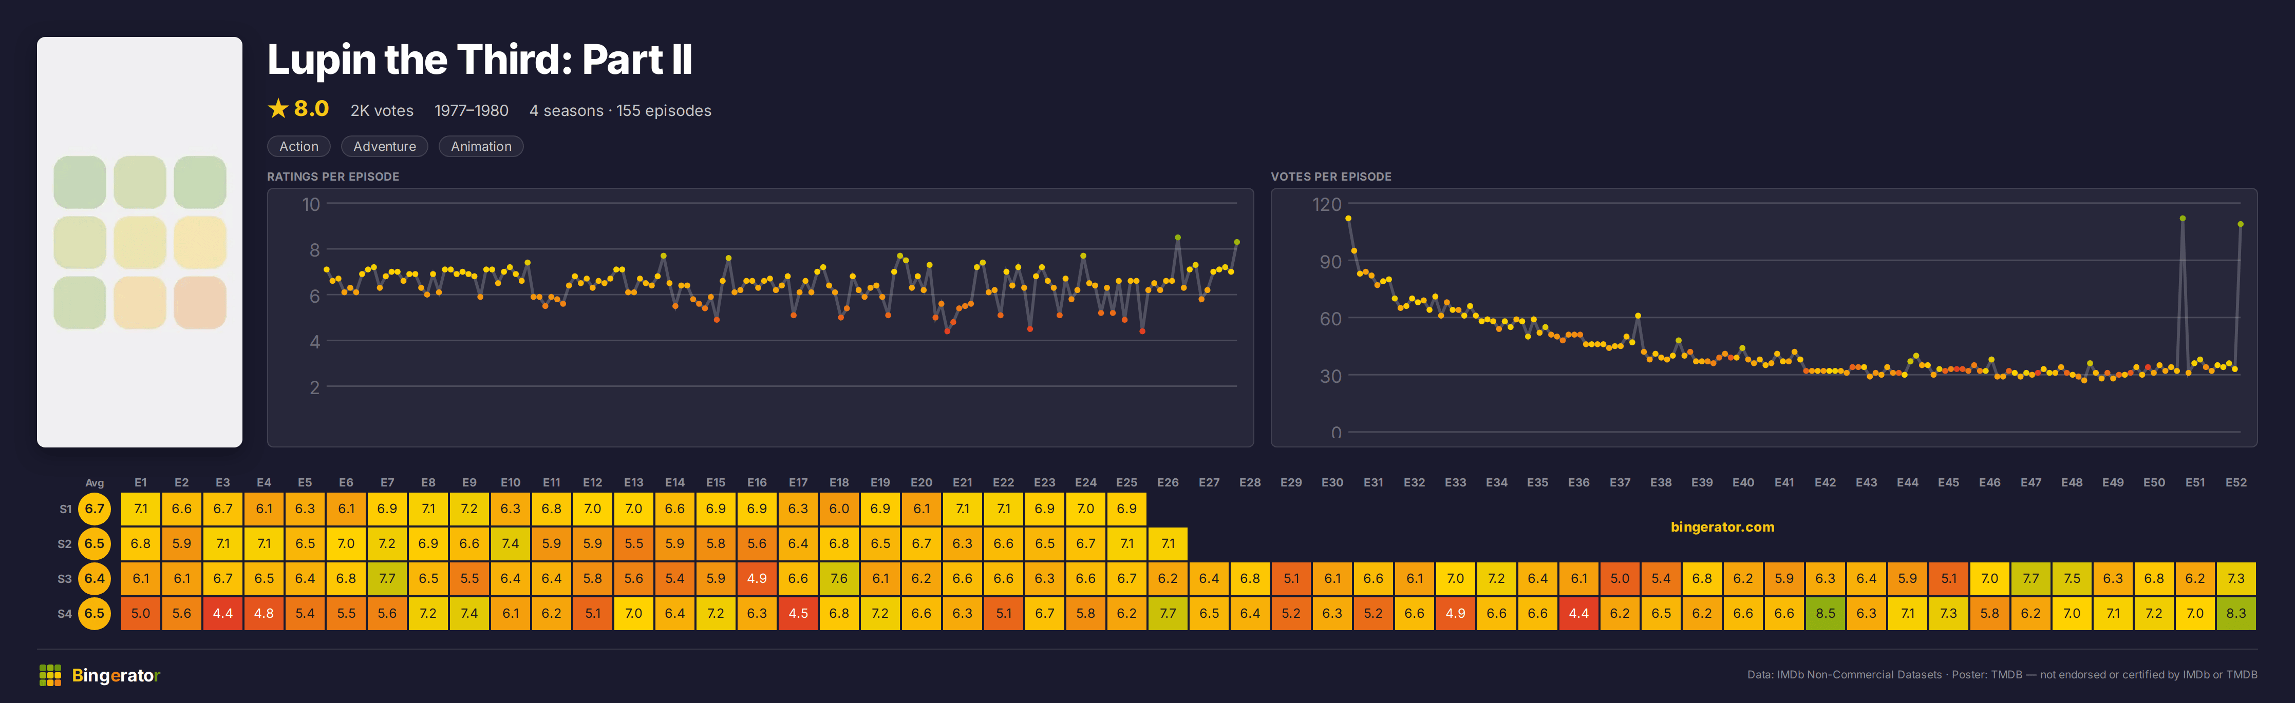
Task: Select the S4 E52 cell rated 8.3
Action: tap(2235, 613)
